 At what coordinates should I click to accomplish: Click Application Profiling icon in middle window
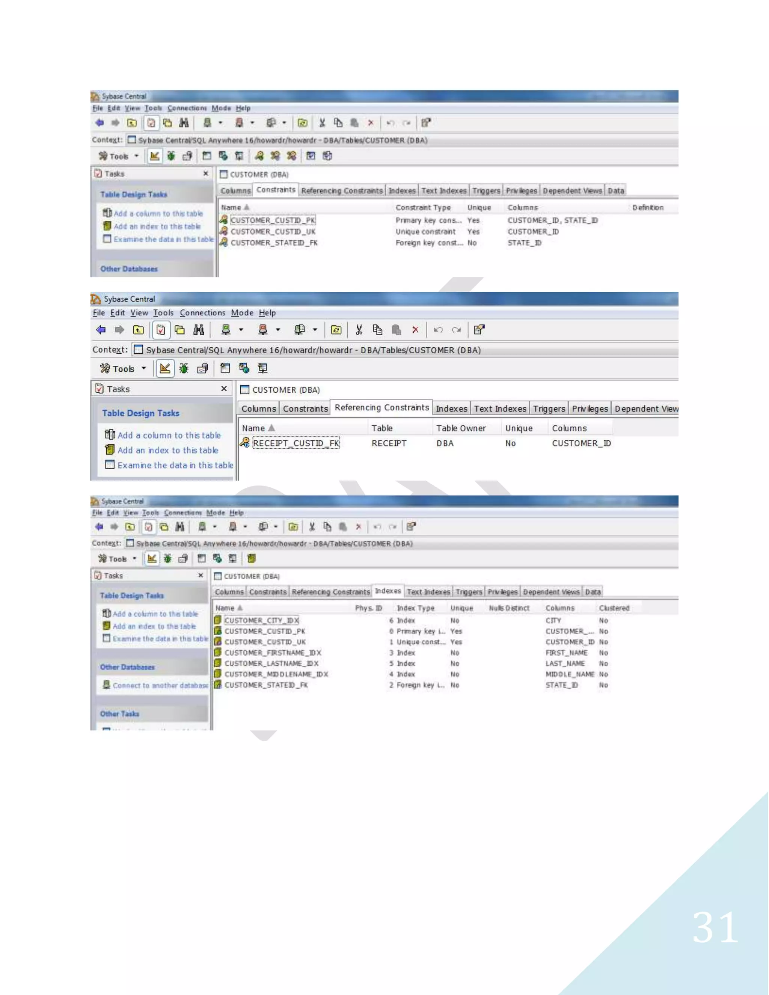click(202, 368)
